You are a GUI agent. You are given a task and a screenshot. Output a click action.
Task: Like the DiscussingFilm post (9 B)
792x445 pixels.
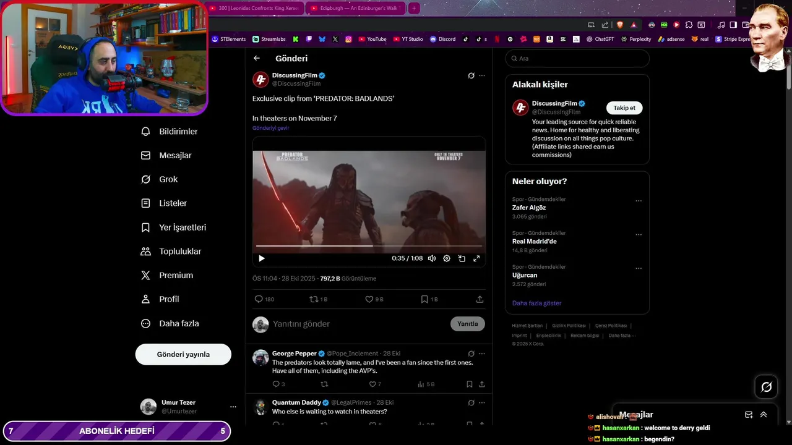pos(374,299)
